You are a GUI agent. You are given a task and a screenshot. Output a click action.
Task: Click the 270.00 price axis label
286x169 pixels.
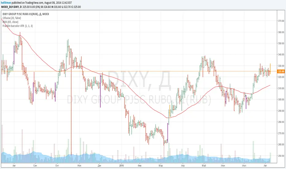[x=281, y=133]
